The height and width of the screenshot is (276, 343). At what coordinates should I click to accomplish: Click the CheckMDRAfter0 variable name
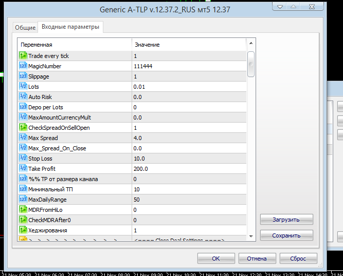[49, 220]
